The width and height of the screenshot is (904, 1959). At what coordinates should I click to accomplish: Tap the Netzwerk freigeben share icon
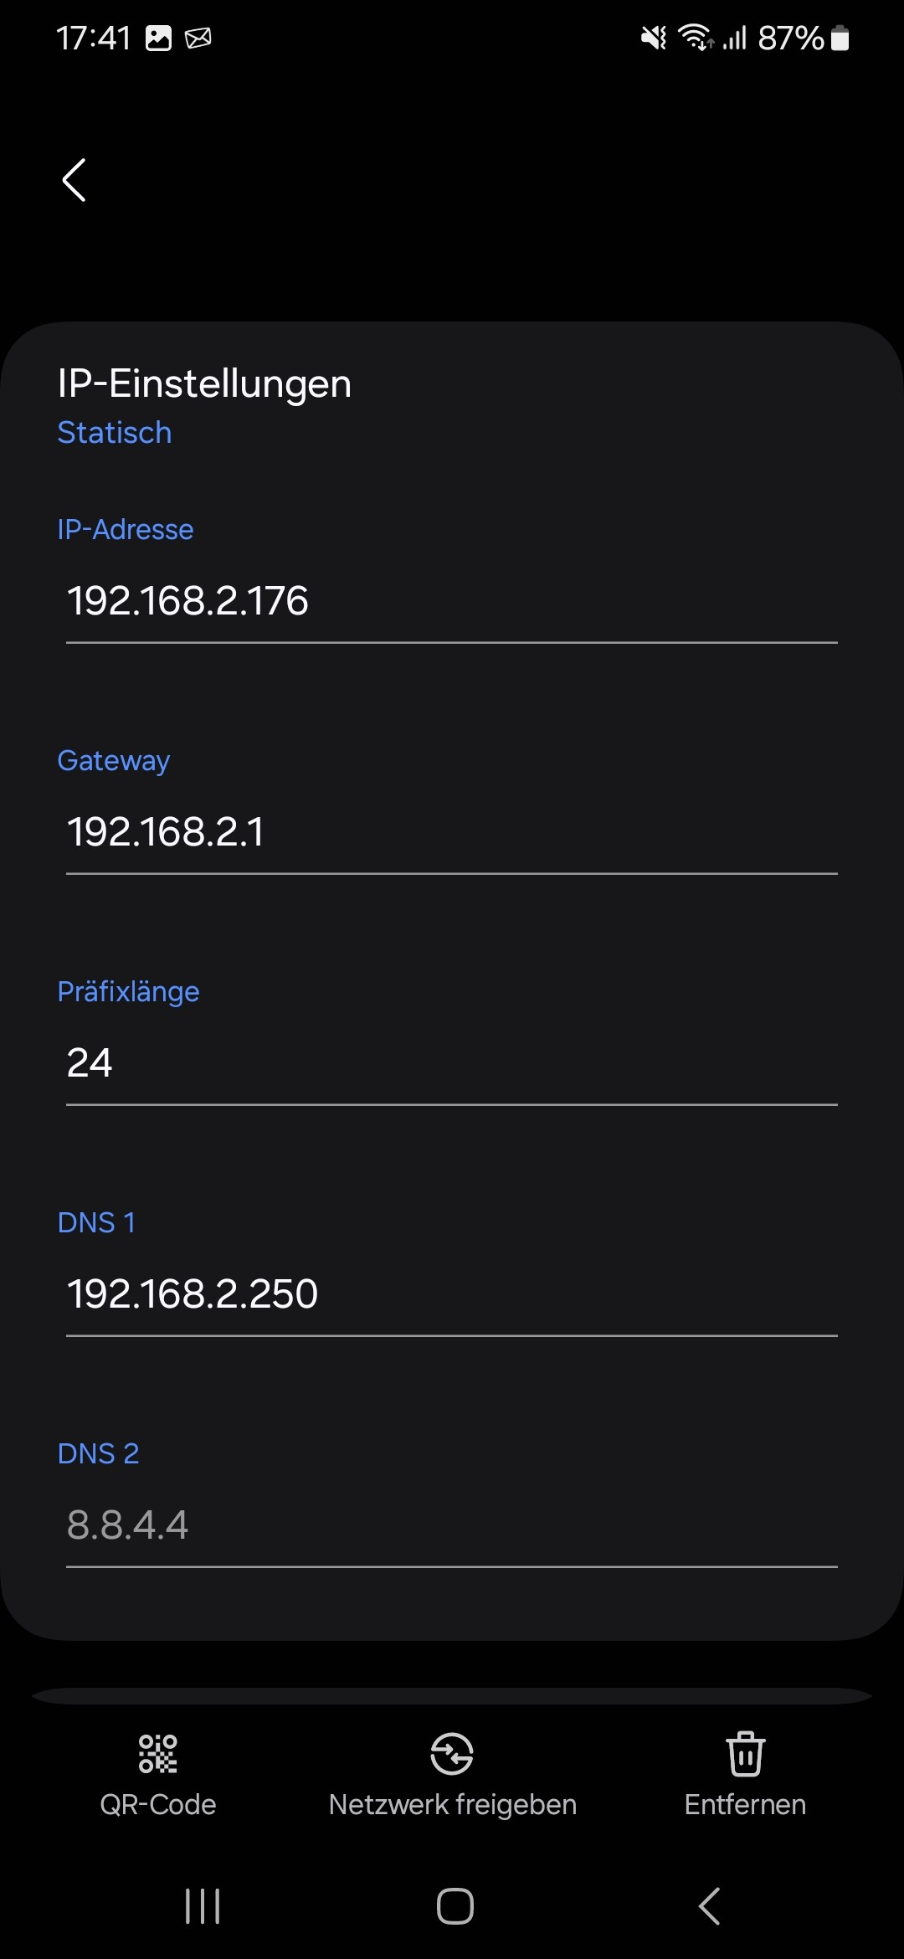tap(452, 1754)
